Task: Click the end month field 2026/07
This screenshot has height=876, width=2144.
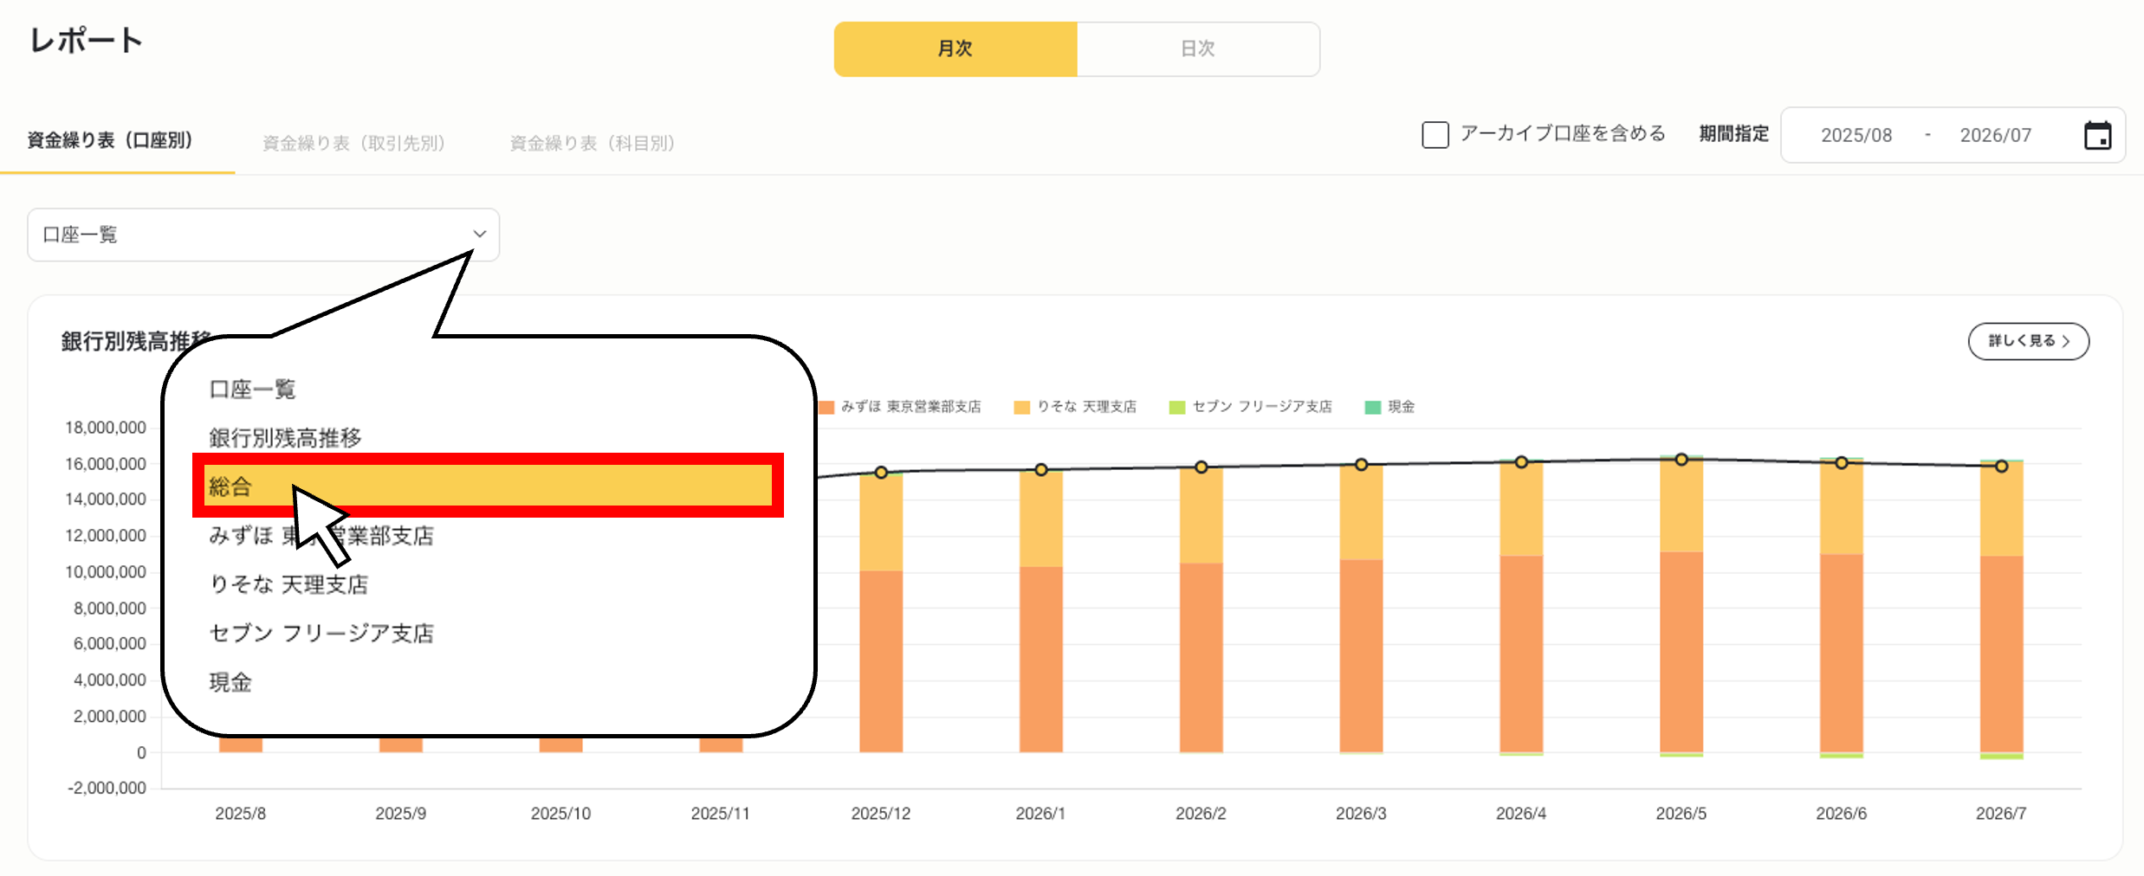Action: pos(1995,136)
